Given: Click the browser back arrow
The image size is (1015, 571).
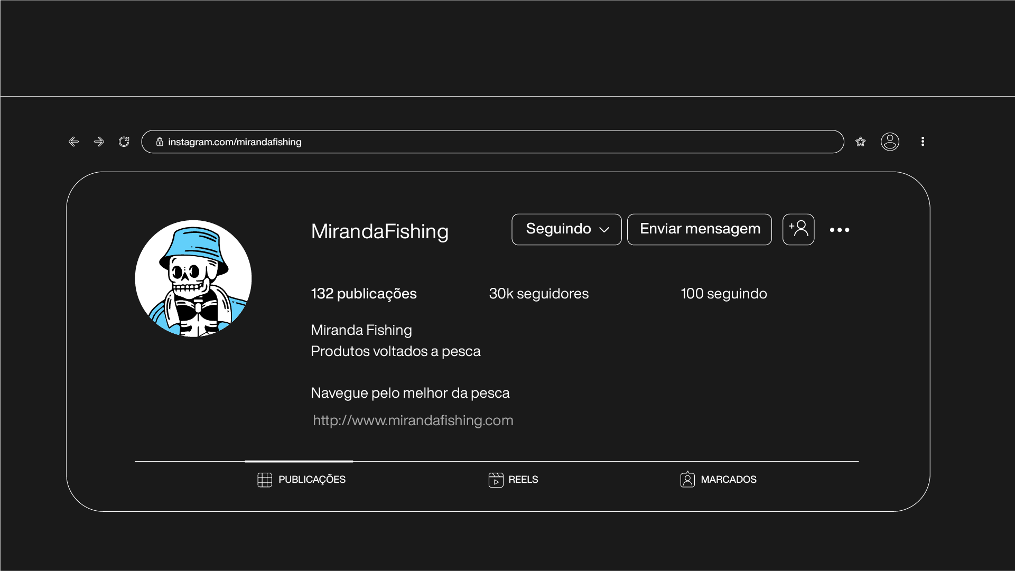Looking at the screenshot, I should [73, 142].
